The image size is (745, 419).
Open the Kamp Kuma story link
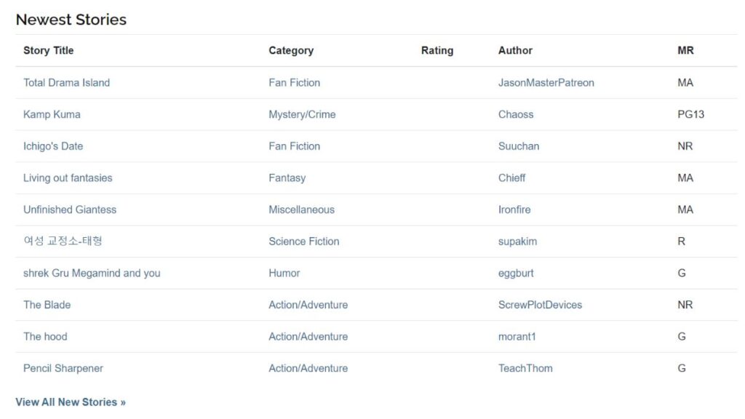52,114
